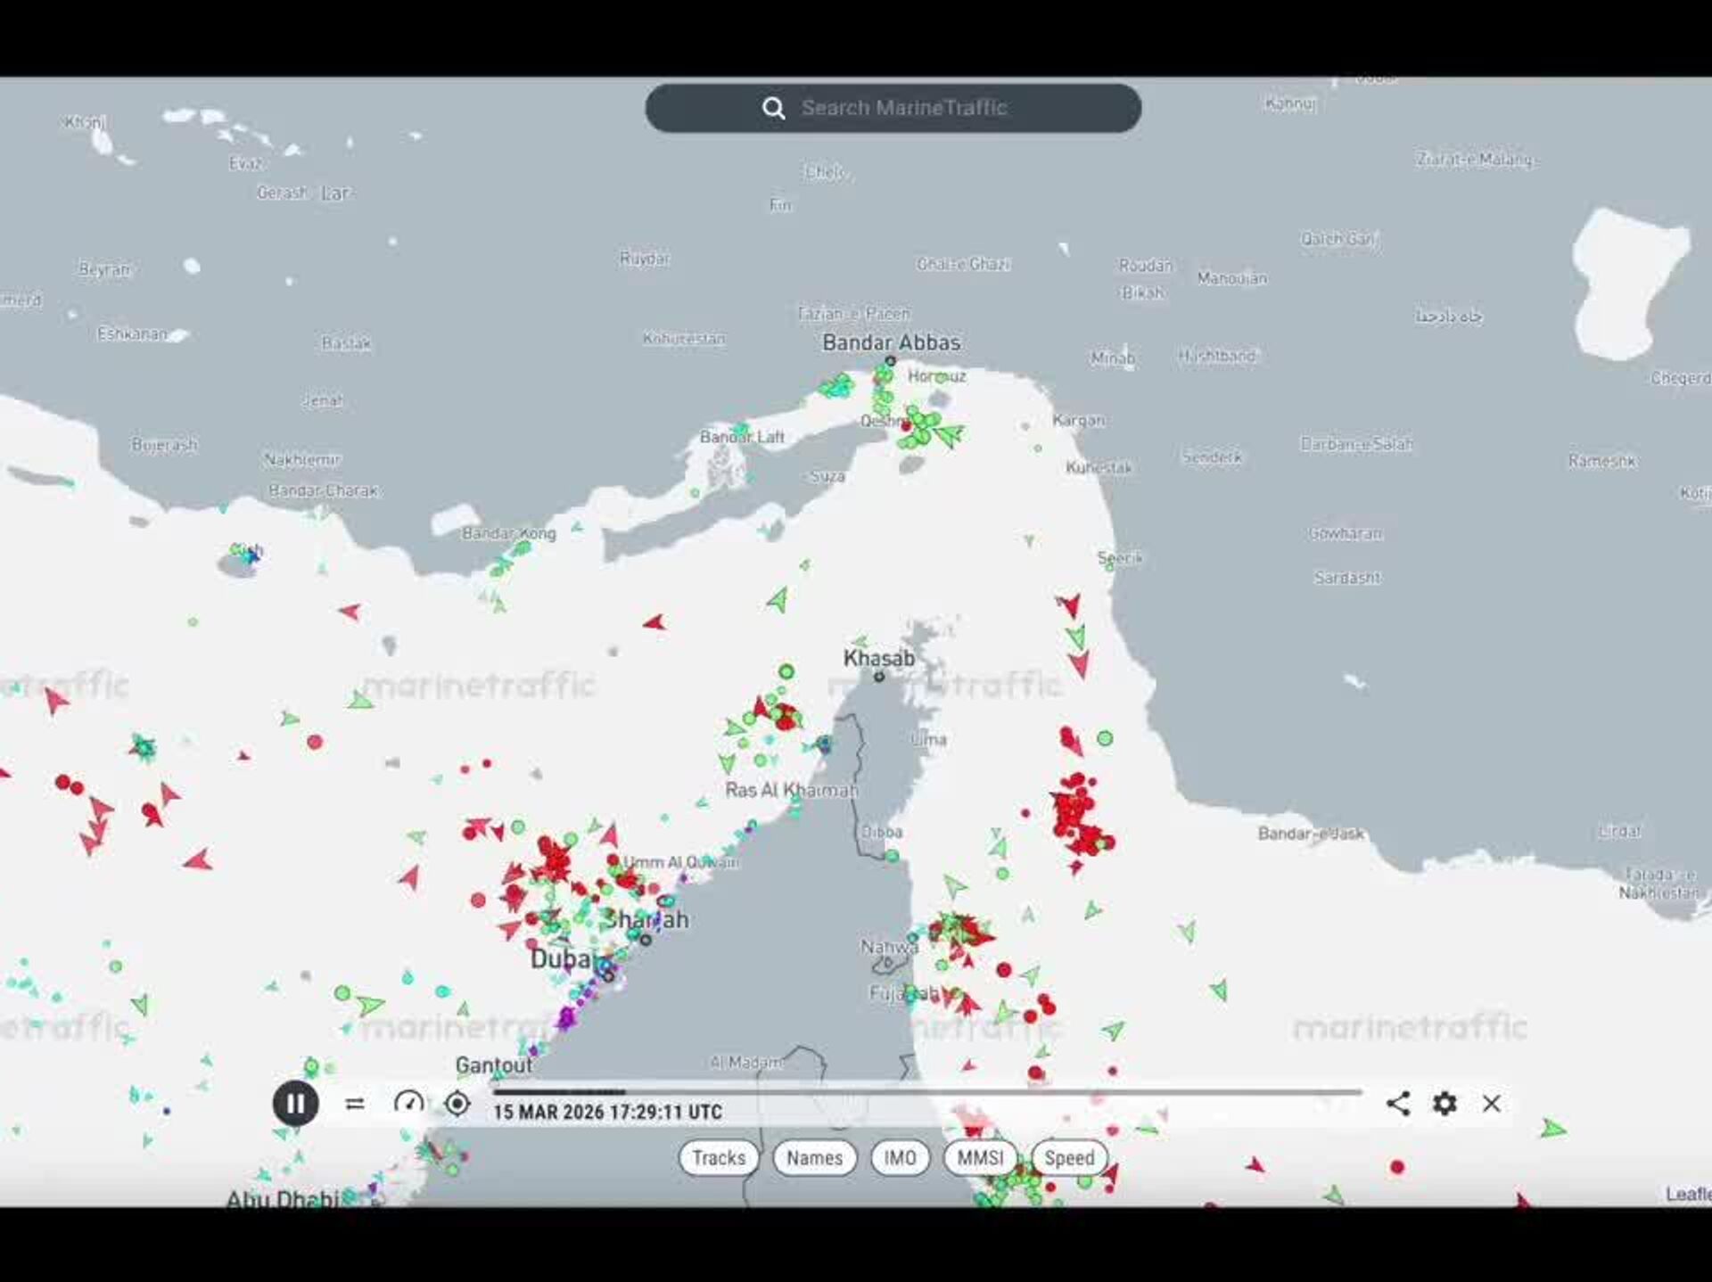Click the search magnifier icon
The height and width of the screenshot is (1282, 1712).
tap(773, 108)
